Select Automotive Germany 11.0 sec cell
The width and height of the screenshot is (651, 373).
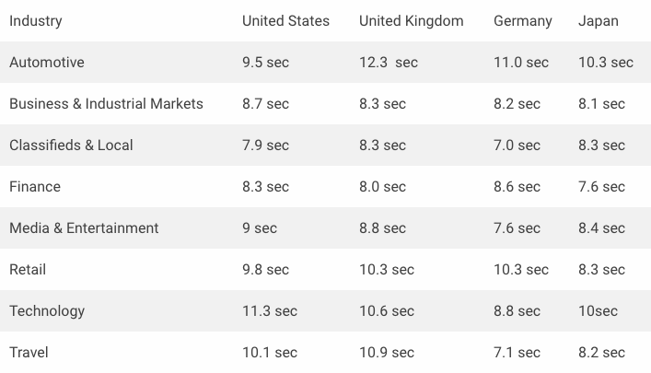pyautogui.click(x=521, y=63)
